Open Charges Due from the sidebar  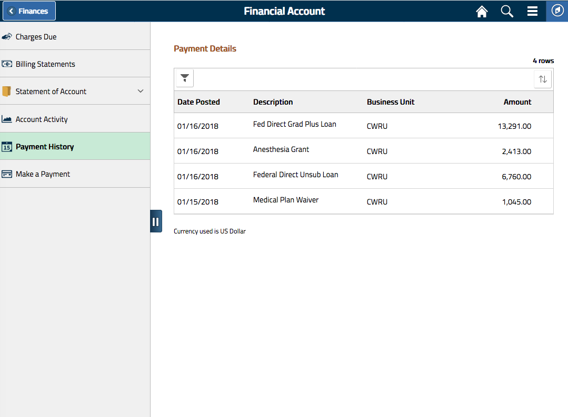pyautogui.click(x=75, y=37)
